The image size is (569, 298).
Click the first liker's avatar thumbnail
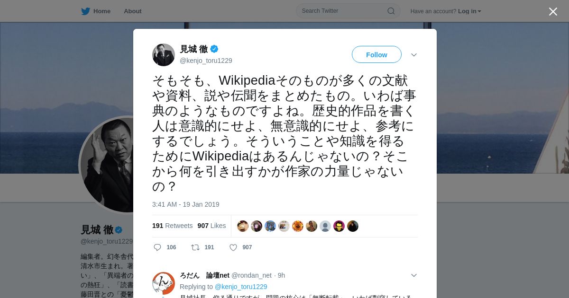click(243, 226)
